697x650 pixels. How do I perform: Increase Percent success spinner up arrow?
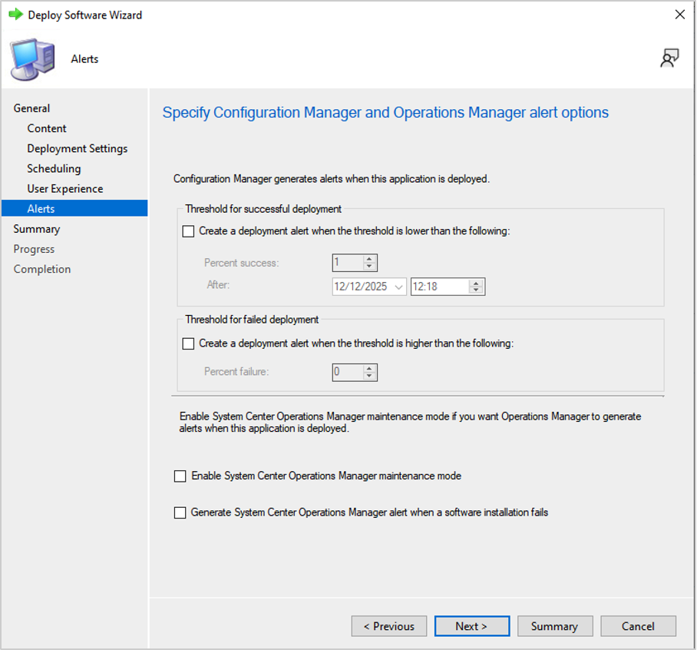(369, 259)
